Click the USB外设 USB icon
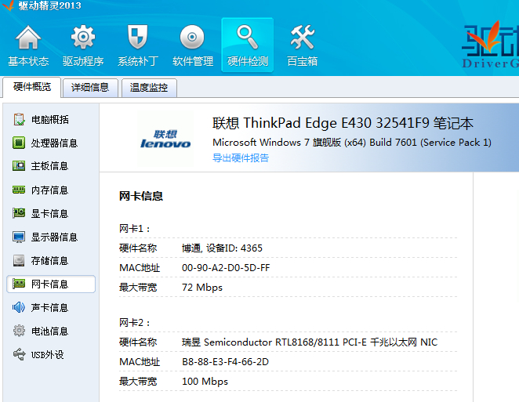This screenshot has height=402, width=519. click(19, 354)
